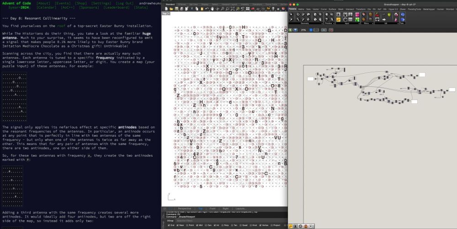Screen dimensions: 457x229
Task: Click the eye preview icon in Grasshopper canvas toolbar
Action: tap(324, 30)
